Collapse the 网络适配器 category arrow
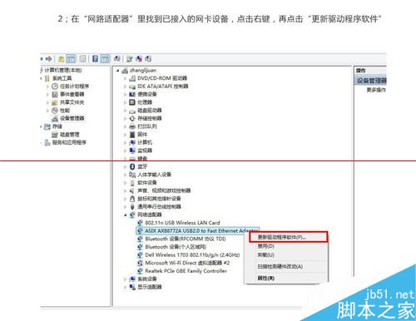 pos(125,215)
